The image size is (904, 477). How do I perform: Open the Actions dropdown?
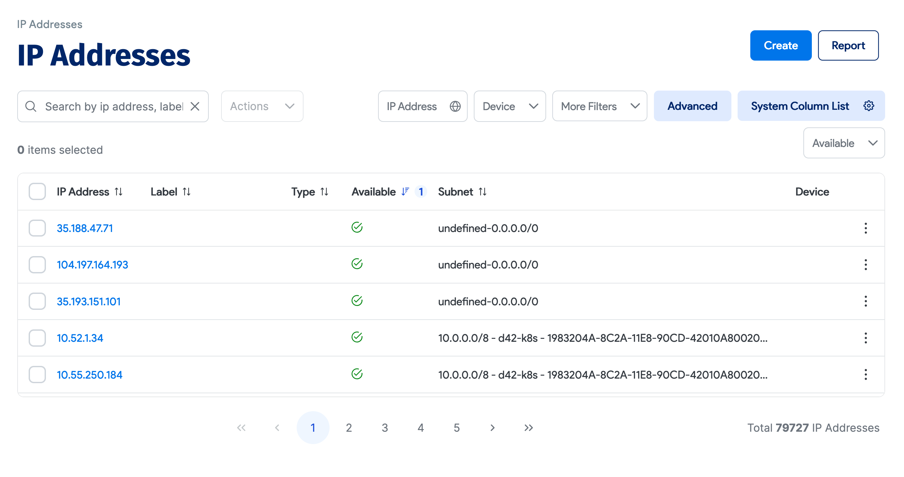pyautogui.click(x=262, y=106)
